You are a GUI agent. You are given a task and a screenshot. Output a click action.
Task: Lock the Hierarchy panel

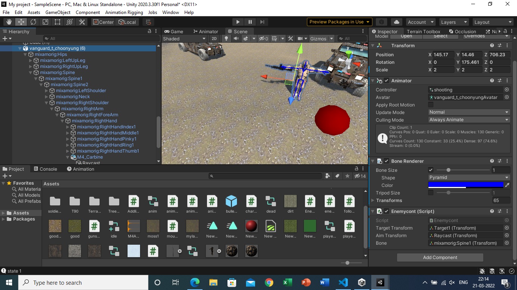[x=150, y=31]
